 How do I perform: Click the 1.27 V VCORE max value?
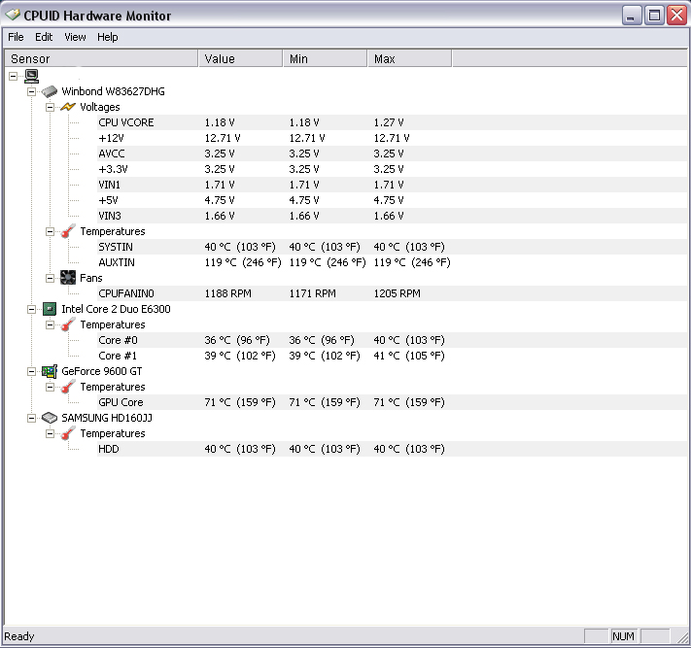click(x=389, y=122)
